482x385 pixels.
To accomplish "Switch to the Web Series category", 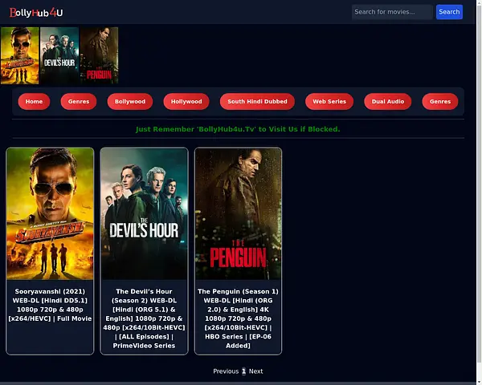I will pyautogui.click(x=329, y=102).
